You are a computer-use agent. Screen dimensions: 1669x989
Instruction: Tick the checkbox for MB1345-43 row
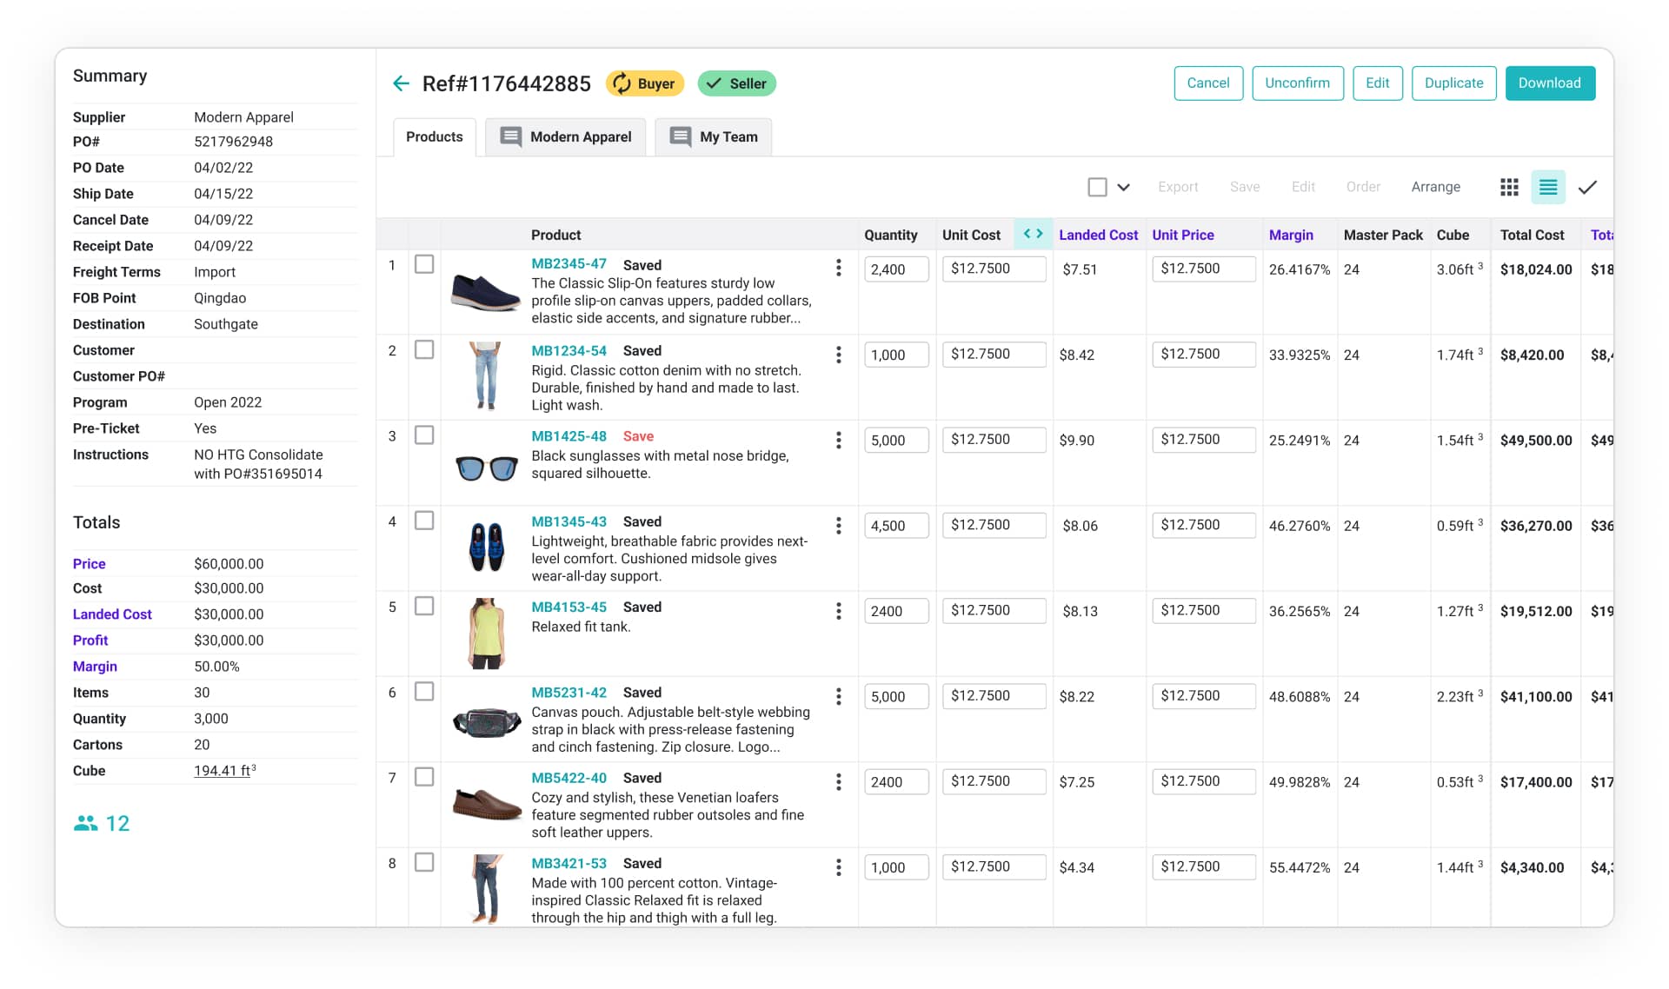424,521
